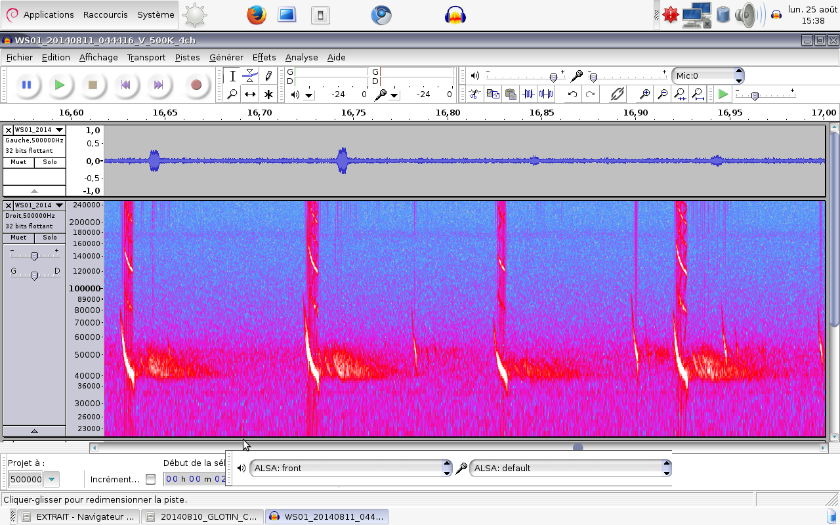Switch to EXTRAIT - Navigateur taskbar window
The width and height of the screenshot is (840, 525).
[x=79, y=516]
